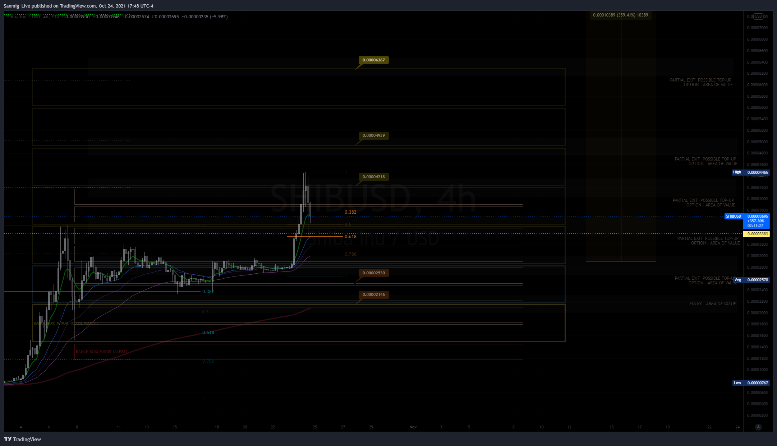
Task: Click the 0.00010389 (359.41%) measurement label
Action: tap(621, 15)
